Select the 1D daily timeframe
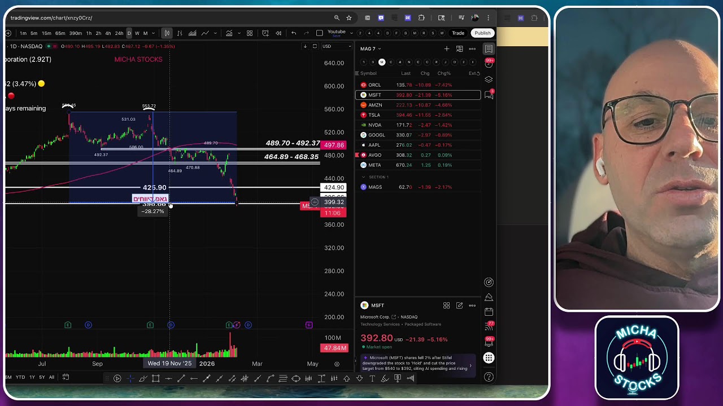Viewport: 723px width, 406px height. [x=129, y=33]
